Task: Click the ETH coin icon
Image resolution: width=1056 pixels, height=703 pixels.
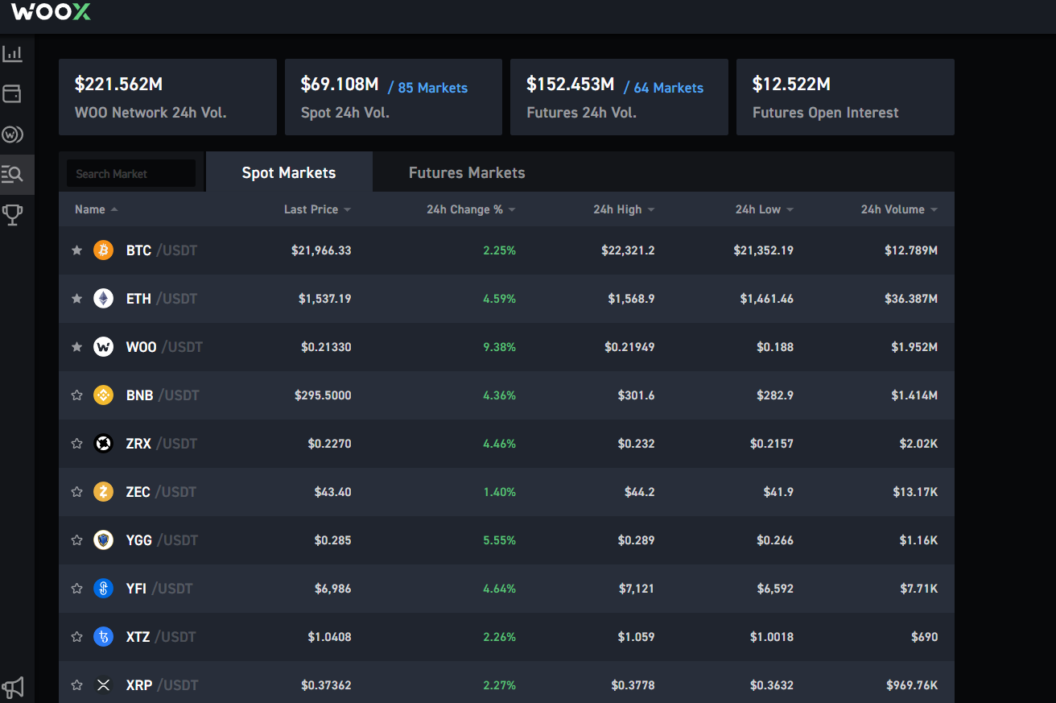Action: pos(103,299)
